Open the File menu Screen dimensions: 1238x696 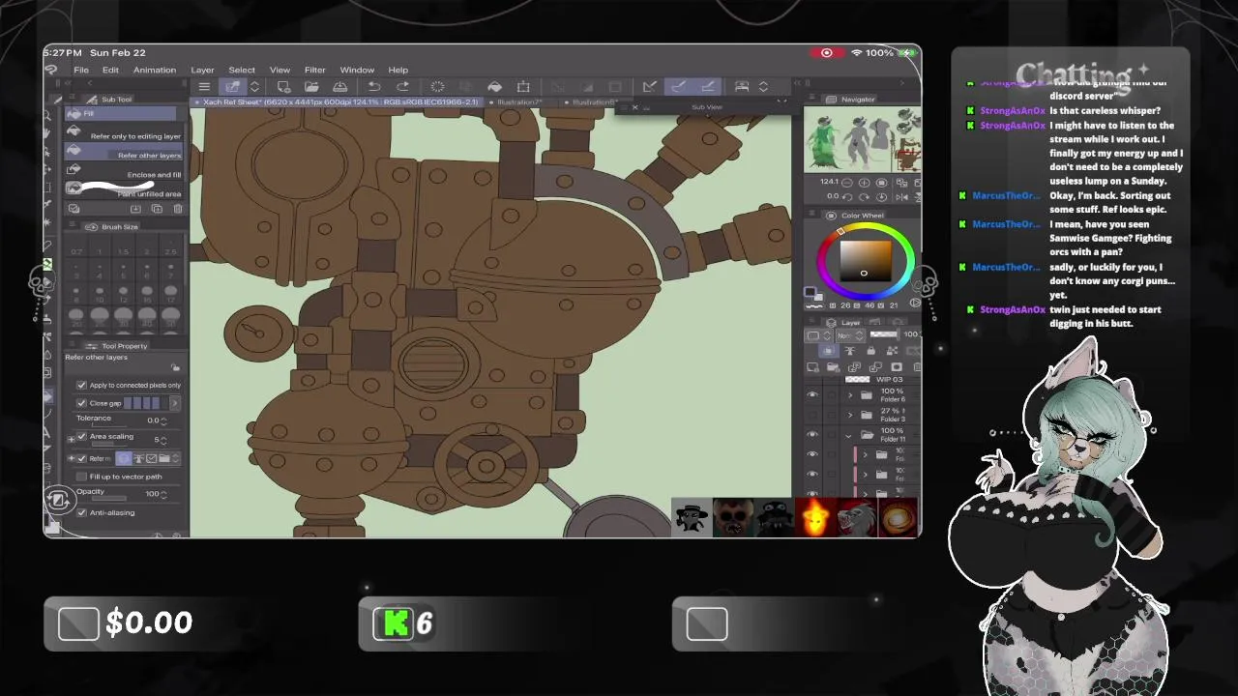pos(81,70)
